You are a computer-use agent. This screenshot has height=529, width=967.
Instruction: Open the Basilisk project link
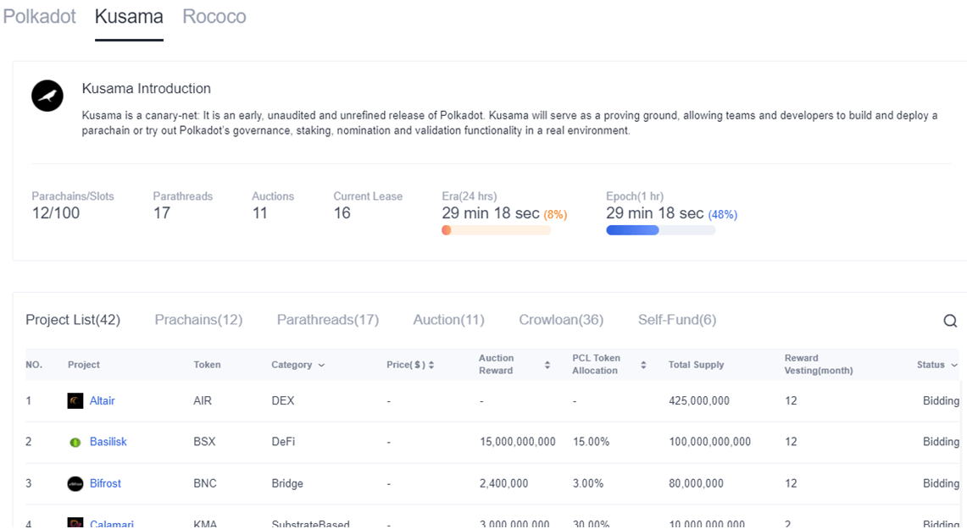coord(108,442)
